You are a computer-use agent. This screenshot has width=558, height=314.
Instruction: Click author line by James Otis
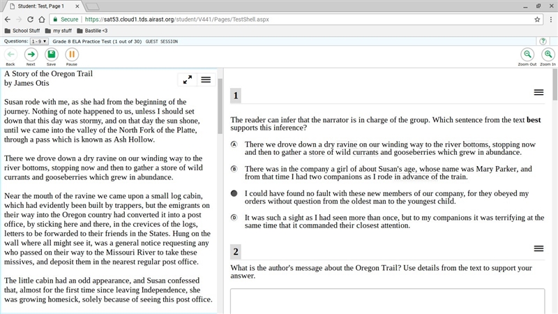[27, 83]
